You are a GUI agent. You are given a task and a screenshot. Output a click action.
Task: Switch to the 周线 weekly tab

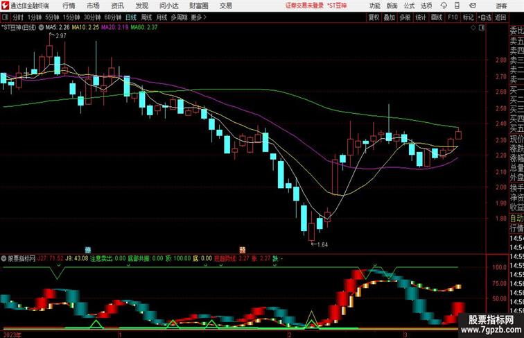pyautogui.click(x=146, y=17)
